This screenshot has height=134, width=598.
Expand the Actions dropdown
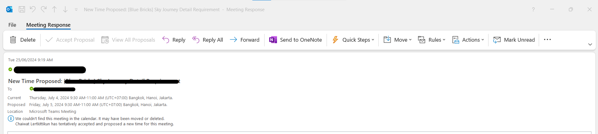tap(468, 40)
